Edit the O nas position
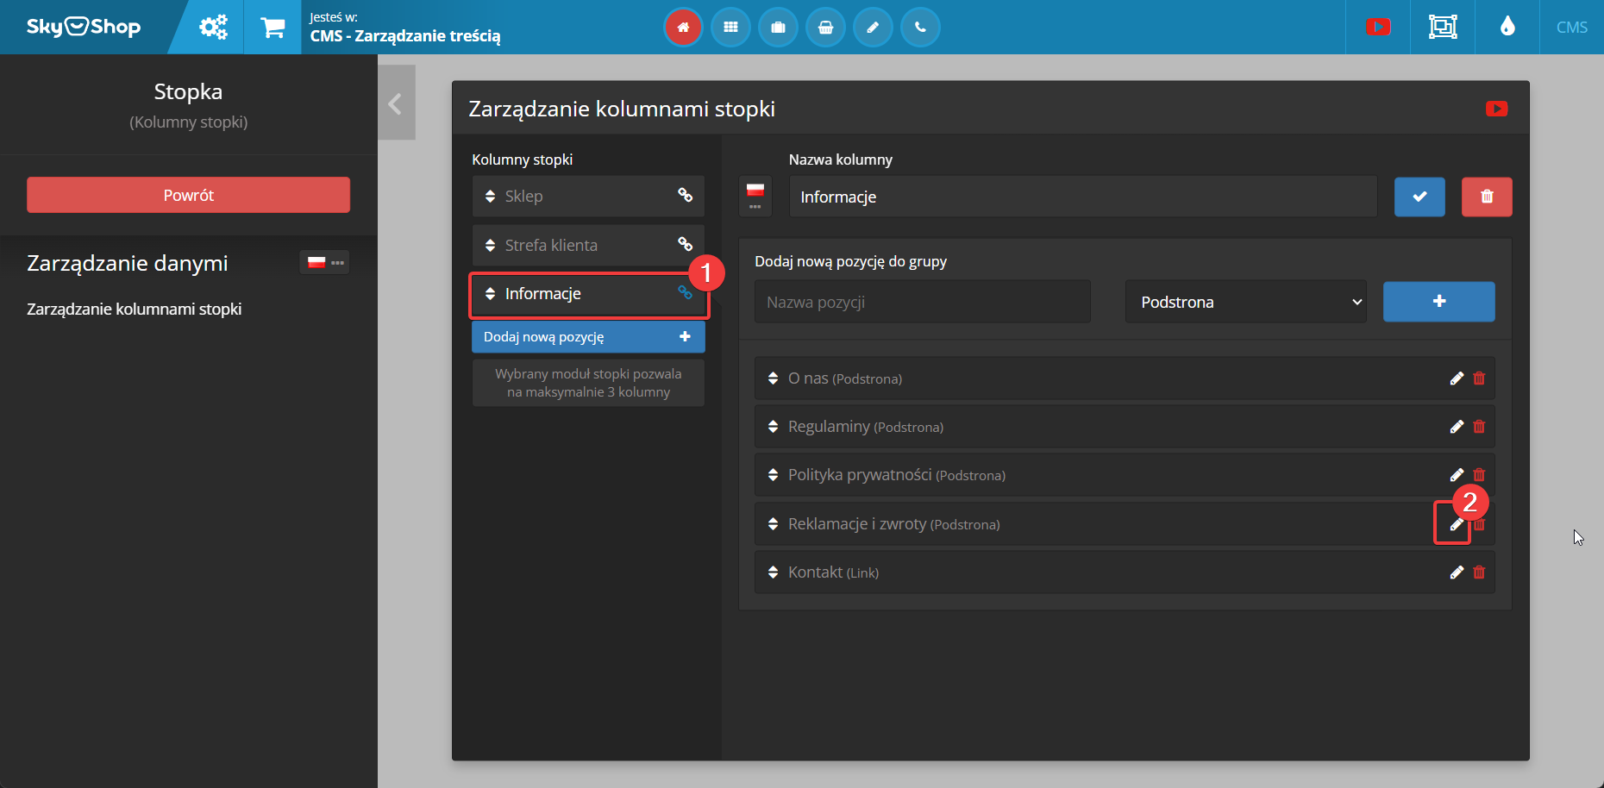Screen dimensions: 1604x788 [1457, 378]
